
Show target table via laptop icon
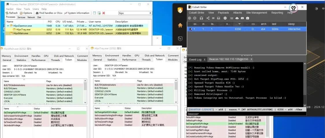pos(218,18)
